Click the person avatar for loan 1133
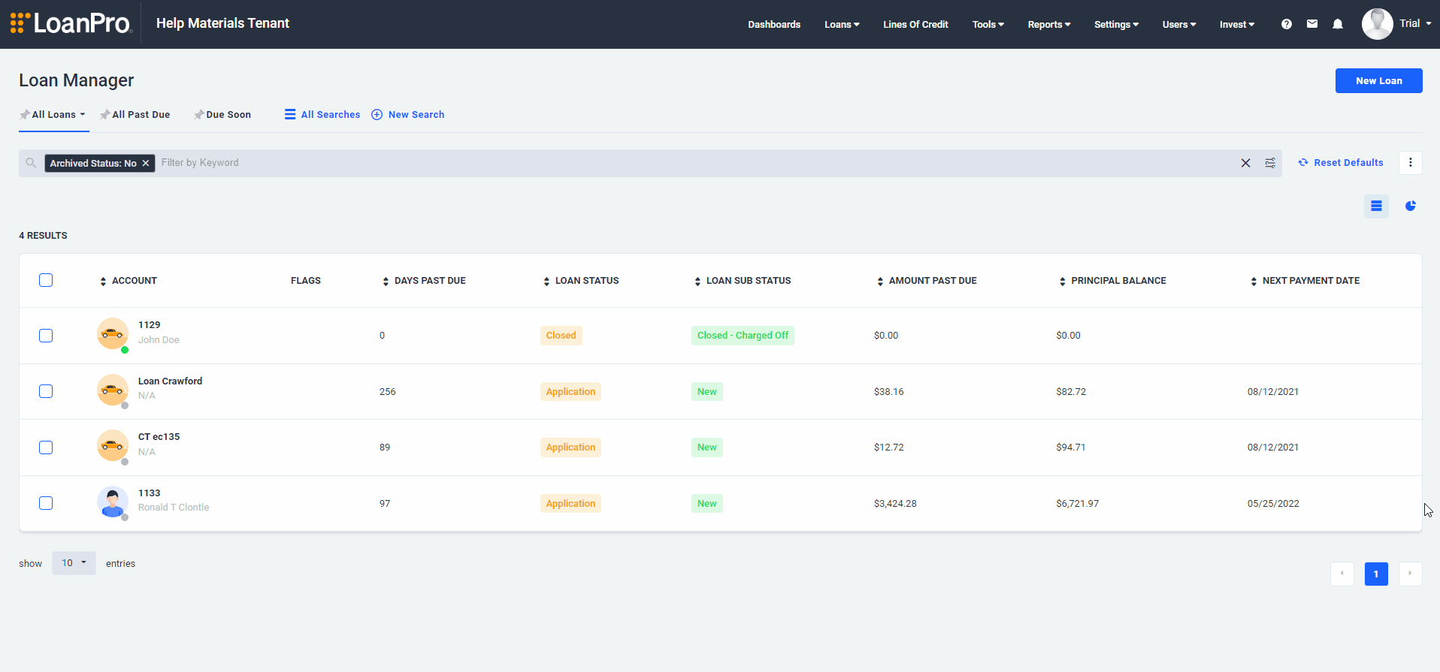Image resolution: width=1440 pixels, height=672 pixels. (x=113, y=502)
